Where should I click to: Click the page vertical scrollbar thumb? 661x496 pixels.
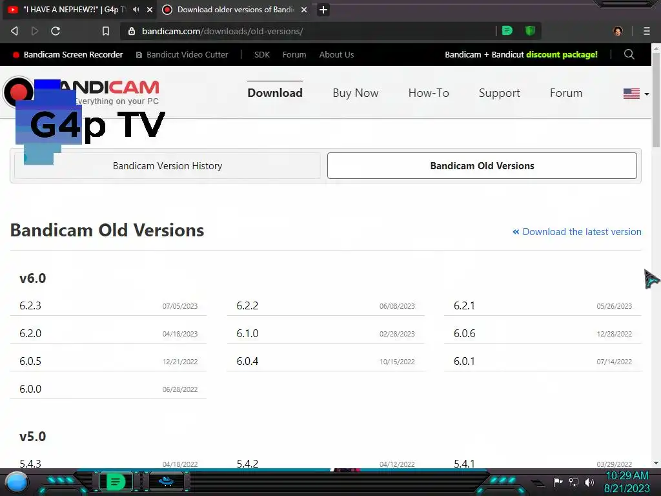[x=656, y=100]
